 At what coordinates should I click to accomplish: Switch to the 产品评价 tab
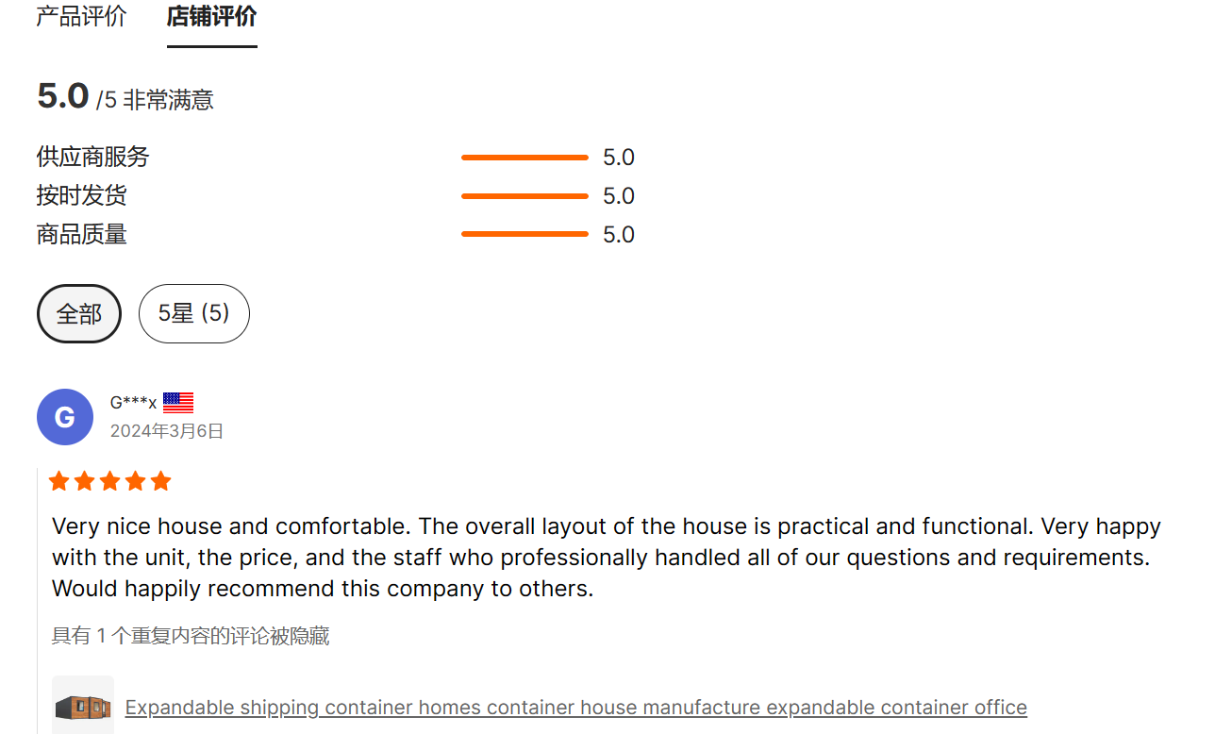point(81,16)
